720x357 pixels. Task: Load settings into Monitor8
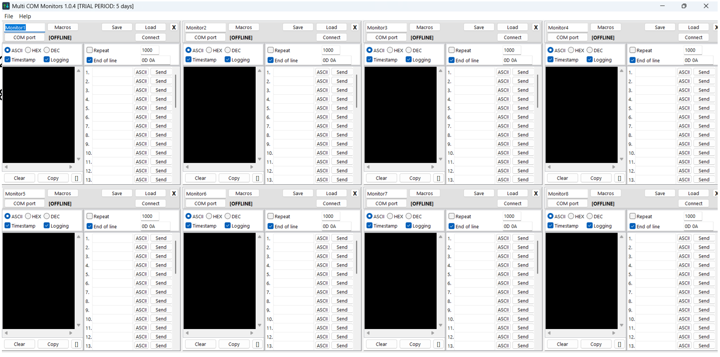tap(693, 193)
